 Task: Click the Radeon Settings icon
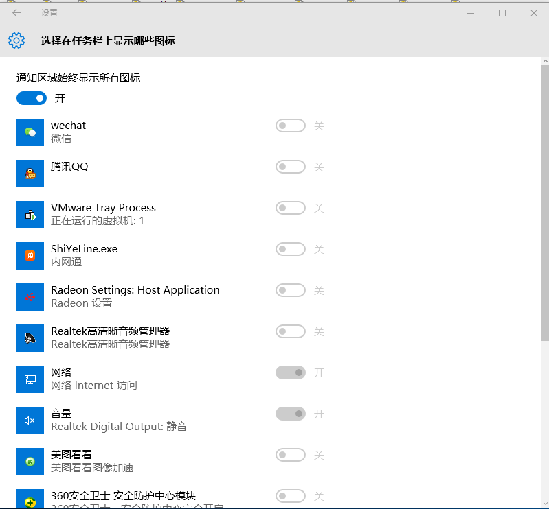(30, 297)
